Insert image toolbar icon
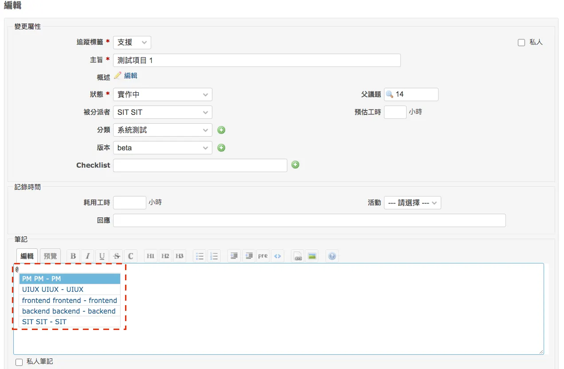Image resolution: width=564 pixels, height=369 pixels. point(312,256)
